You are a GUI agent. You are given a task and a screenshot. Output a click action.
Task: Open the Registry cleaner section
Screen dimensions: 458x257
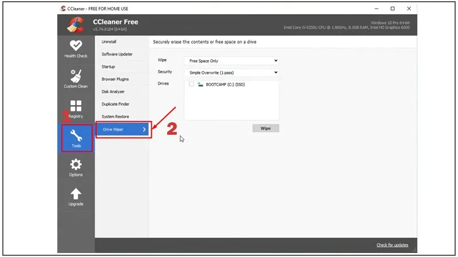pyautogui.click(x=76, y=109)
